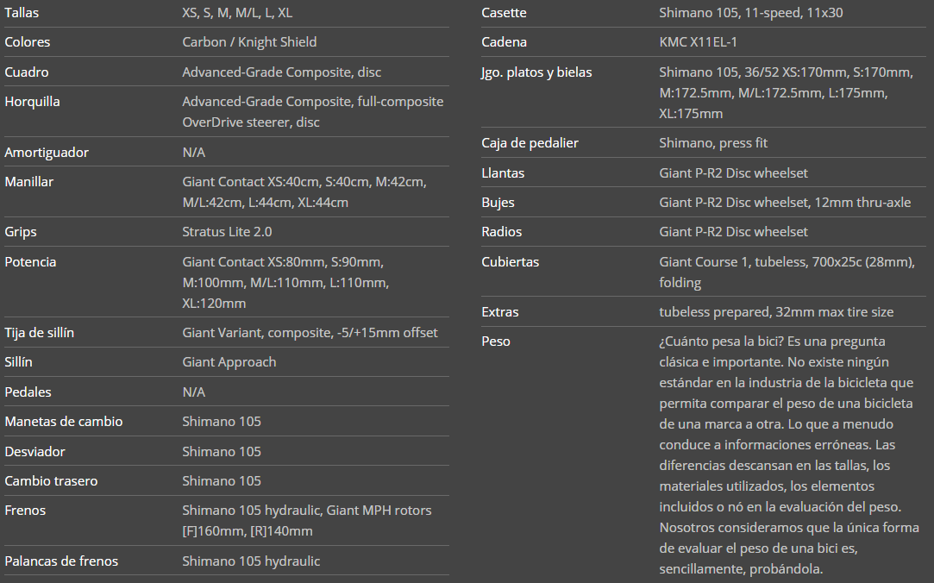
Task: Click the Manillar row label
Action: (28, 182)
